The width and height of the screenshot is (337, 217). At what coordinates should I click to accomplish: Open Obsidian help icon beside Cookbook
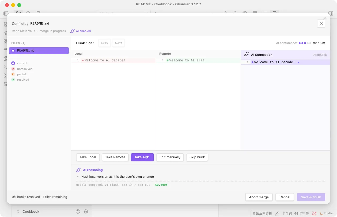tap(78, 211)
